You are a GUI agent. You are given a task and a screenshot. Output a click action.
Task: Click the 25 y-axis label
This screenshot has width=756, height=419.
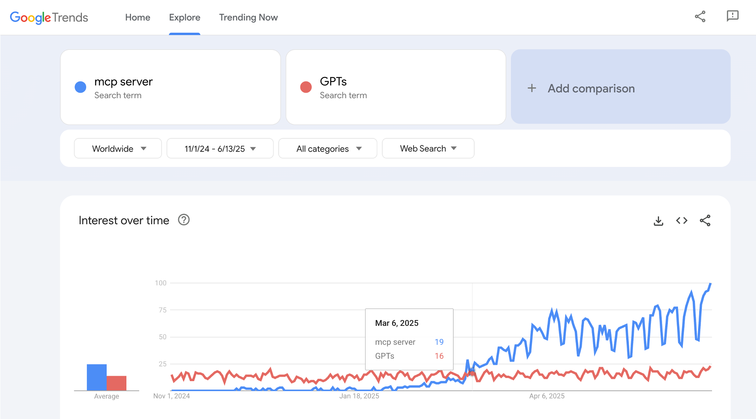coord(163,364)
